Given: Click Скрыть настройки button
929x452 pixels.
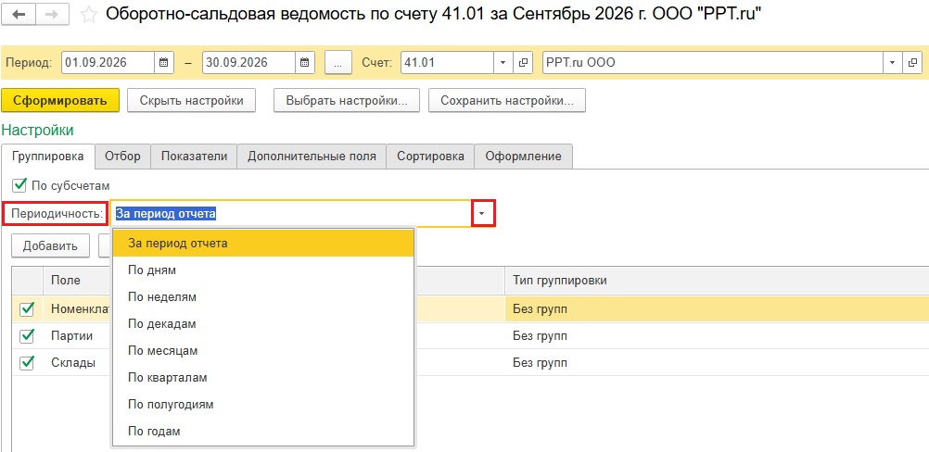Looking at the screenshot, I should pos(191,101).
